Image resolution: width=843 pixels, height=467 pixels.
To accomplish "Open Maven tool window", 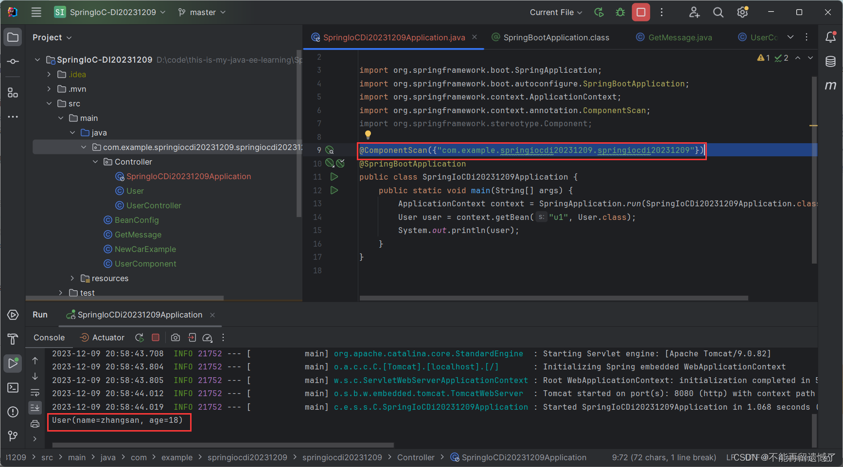I will click(830, 85).
